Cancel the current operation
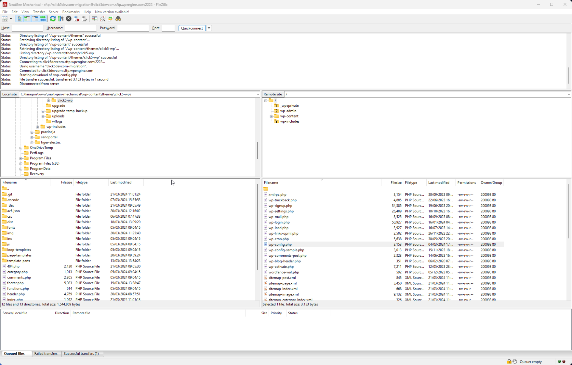This screenshot has height=365, width=572. [69, 19]
